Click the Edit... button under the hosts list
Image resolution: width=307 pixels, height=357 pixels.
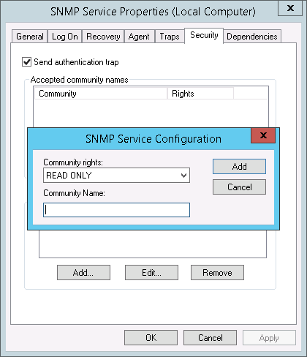tap(151, 273)
